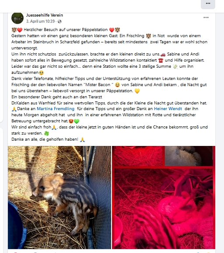Click the four-leaf clover emoji
This screenshot has height=253, width=224.
[x=46, y=133]
